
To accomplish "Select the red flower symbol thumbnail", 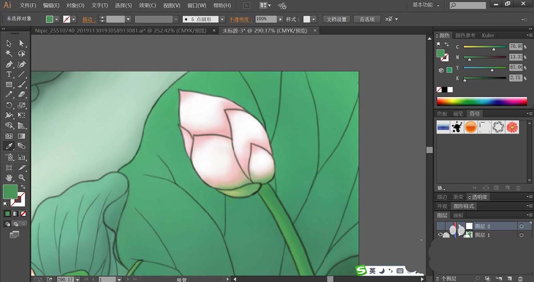I will (513, 127).
